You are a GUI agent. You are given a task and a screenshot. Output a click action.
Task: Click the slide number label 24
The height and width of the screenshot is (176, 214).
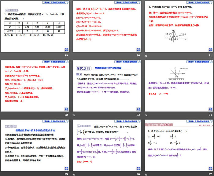click(210, 115)
